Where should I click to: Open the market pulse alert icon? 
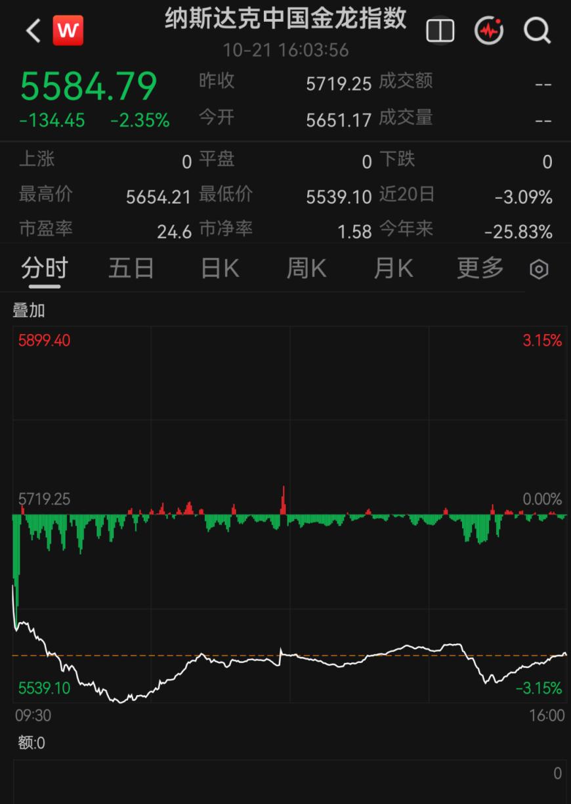[x=488, y=30]
